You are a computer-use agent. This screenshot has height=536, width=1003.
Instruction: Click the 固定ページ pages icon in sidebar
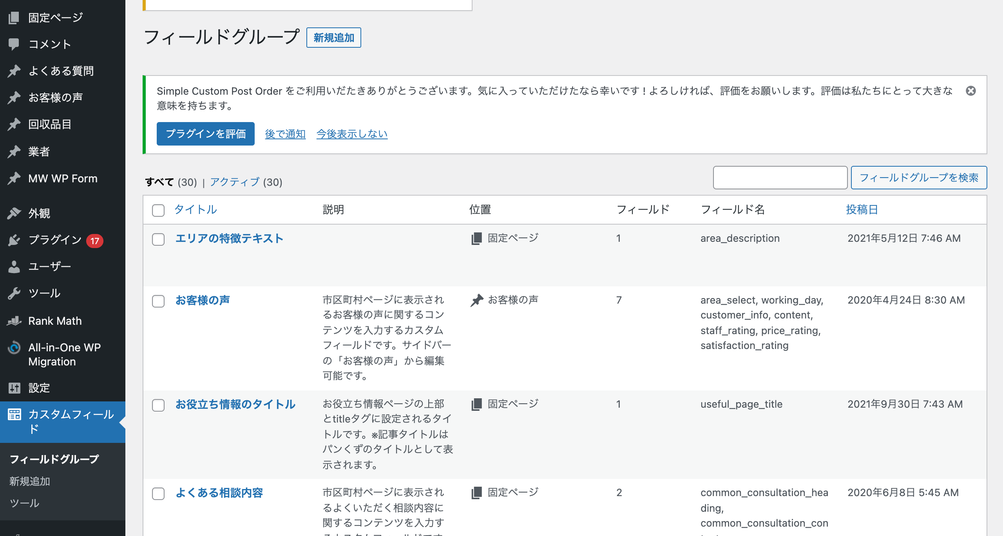pos(14,18)
